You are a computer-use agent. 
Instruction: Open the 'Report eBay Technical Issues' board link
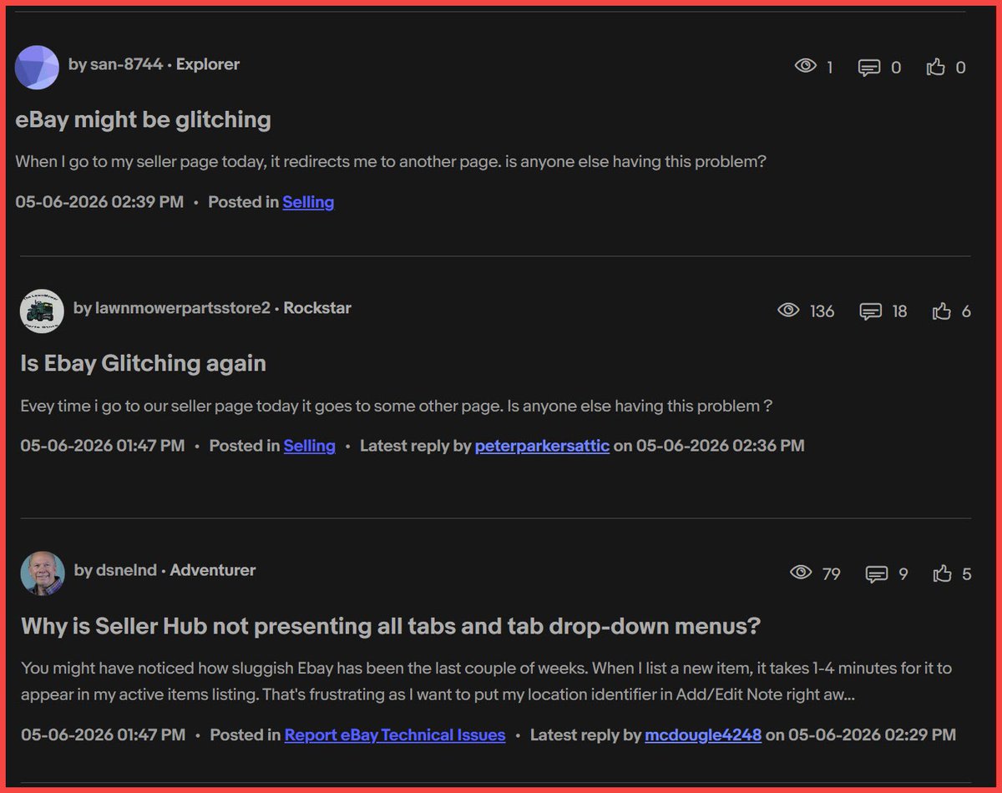[395, 735]
